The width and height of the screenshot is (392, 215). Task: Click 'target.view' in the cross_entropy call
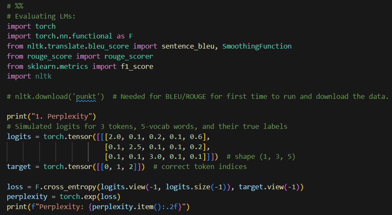[261, 187]
